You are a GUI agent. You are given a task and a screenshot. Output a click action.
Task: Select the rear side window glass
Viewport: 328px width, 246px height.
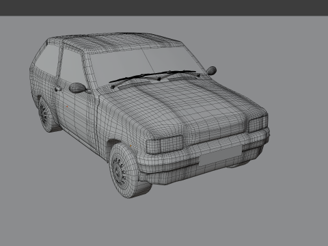coord(47,59)
